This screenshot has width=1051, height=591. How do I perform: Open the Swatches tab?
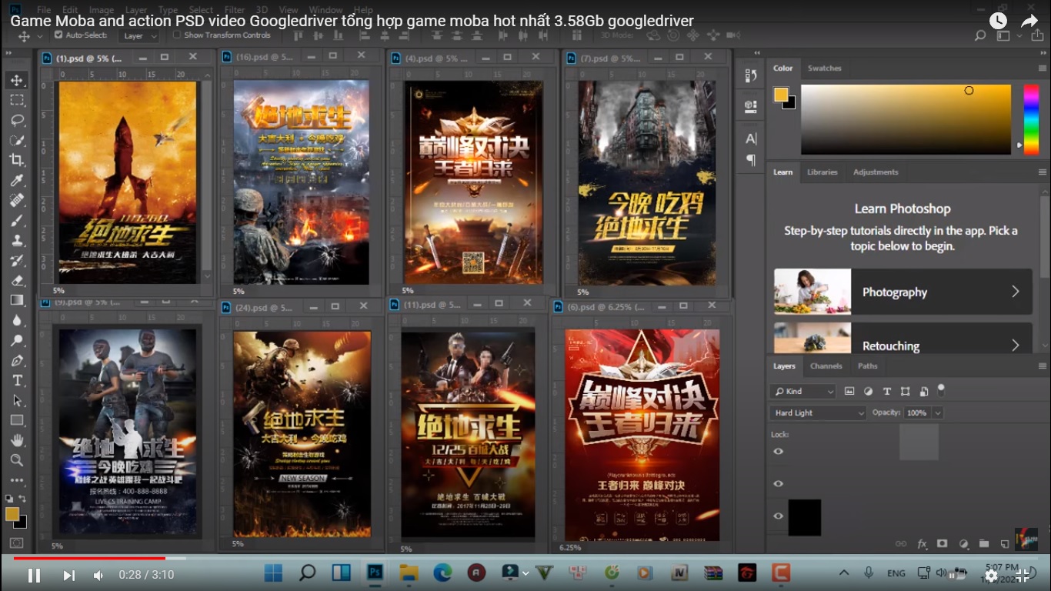(824, 68)
